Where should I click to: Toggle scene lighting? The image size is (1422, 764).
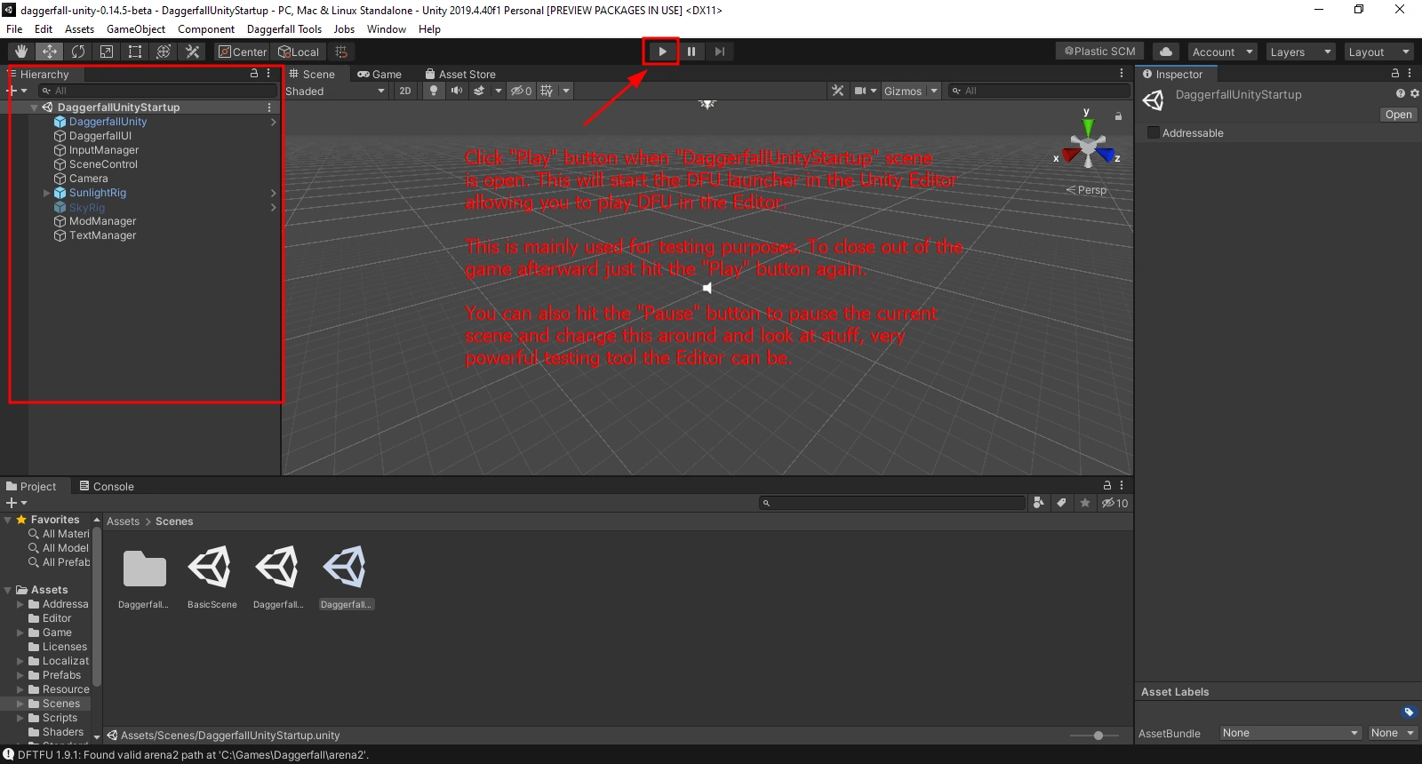tap(433, 91)
